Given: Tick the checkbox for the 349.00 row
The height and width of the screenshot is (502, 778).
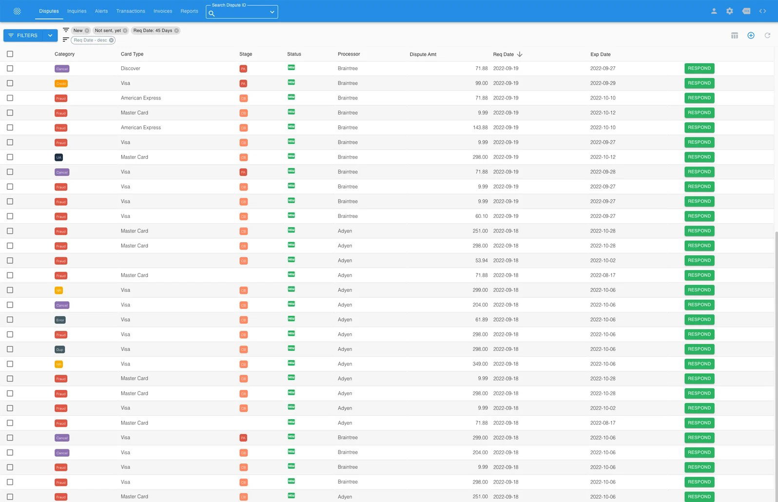Looking at the screenshot, I should click(10, 364).
